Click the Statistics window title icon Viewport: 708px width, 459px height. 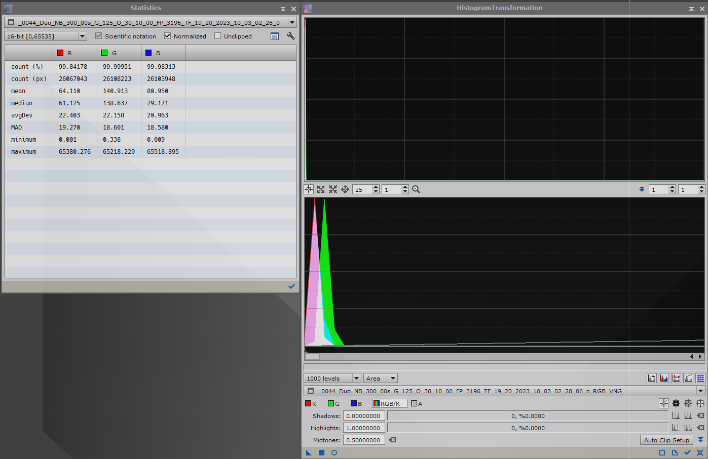pos(8,8)
